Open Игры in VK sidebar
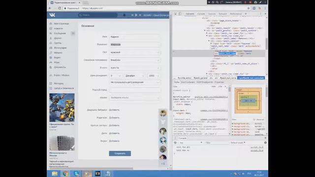The image size is (315, 177). coord(57,62)
